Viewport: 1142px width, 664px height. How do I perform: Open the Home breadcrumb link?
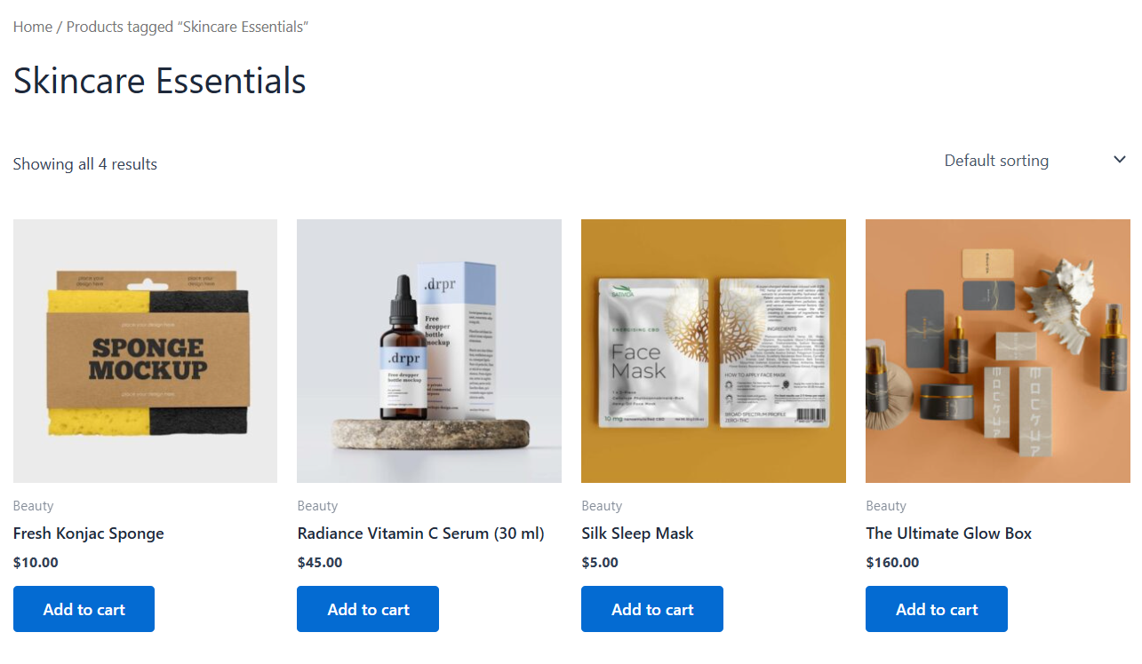tap(32, 27)
